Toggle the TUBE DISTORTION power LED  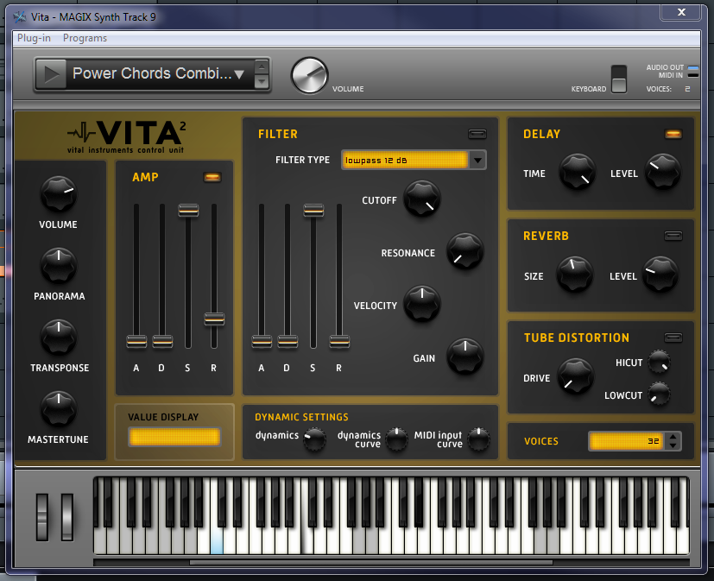pos(673,338)
